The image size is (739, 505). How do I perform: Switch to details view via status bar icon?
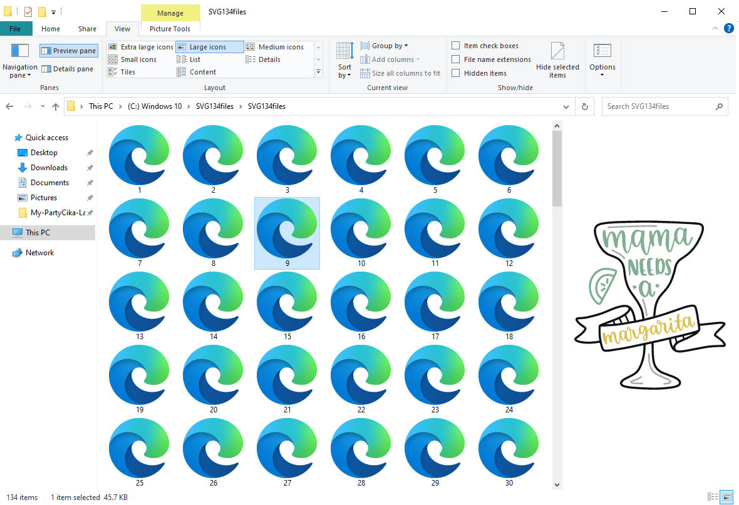tap(713, 497)
